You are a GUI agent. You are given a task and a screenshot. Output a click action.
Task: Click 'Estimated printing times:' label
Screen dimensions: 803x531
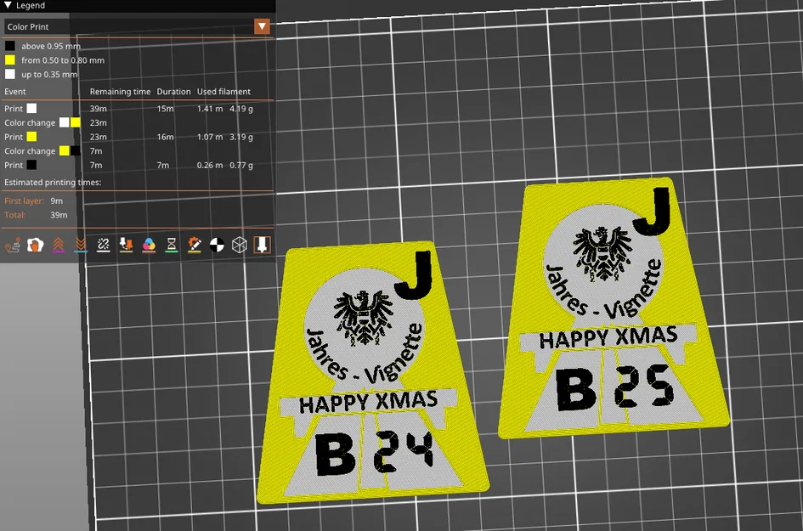coord(53,183)
